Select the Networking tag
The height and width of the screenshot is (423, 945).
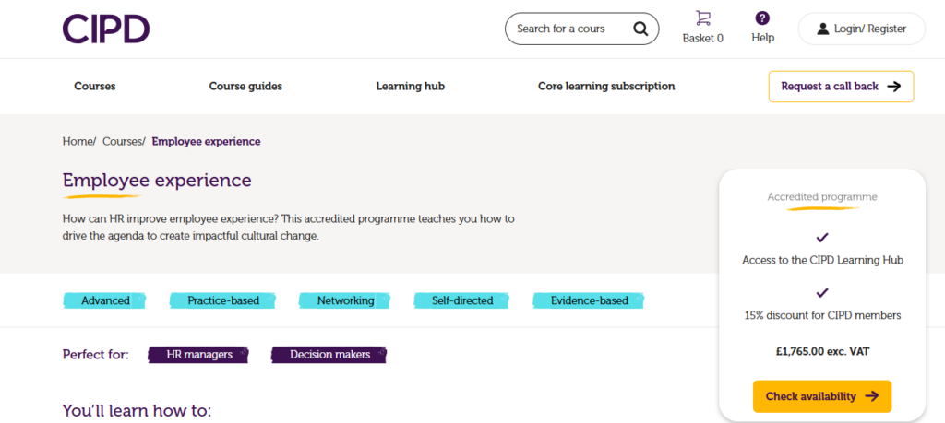coord(344,300)
